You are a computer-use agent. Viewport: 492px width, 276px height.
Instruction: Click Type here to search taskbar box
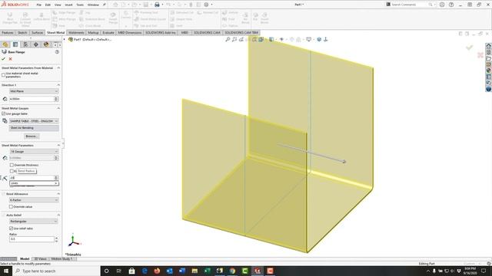tap(56, 271)
